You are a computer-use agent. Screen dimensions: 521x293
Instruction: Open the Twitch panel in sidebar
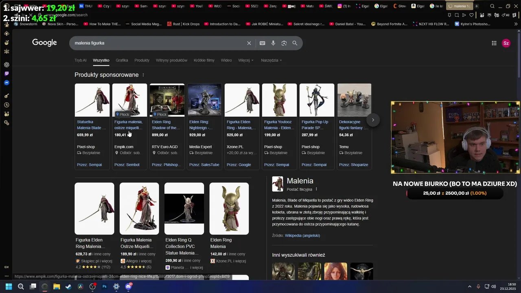coord(7,74)
